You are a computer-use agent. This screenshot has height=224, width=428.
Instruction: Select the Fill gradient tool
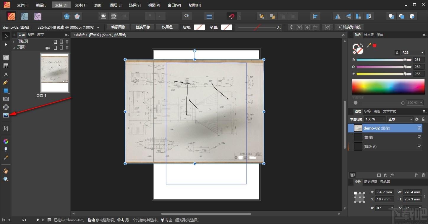click(6, 141)
